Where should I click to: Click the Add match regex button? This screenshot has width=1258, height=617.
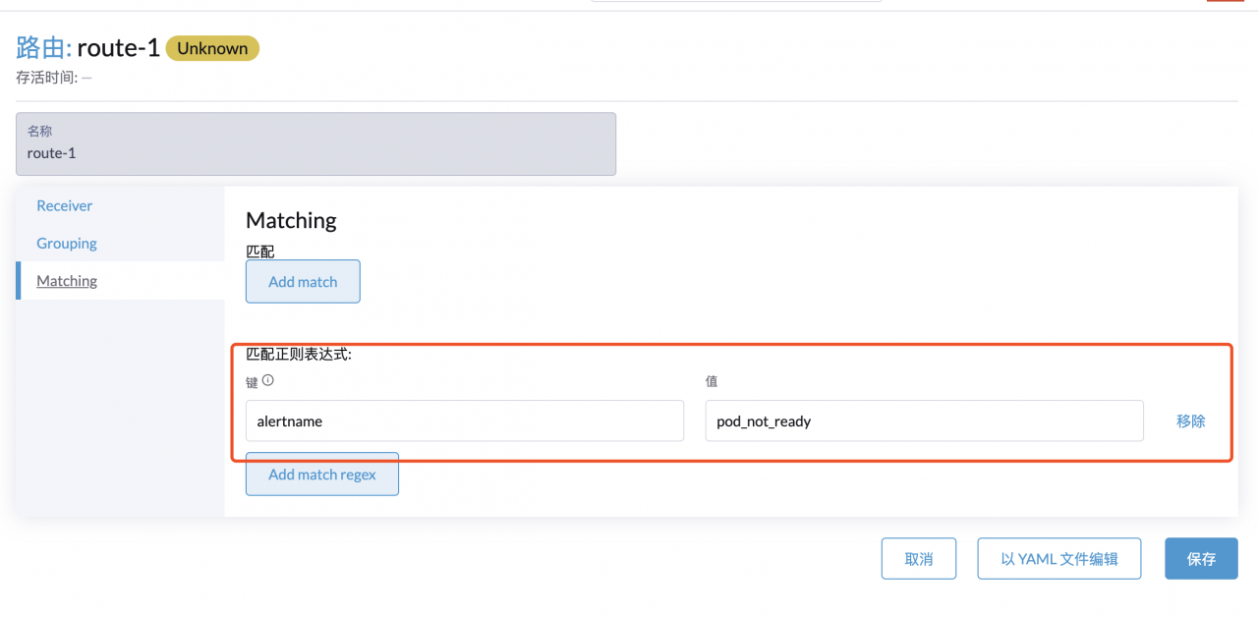point(322,475)
